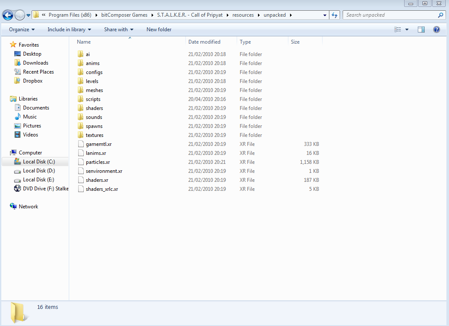Open Pictures library

[32, 126]
